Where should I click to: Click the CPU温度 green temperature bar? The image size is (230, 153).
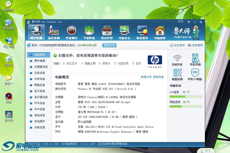click(186, 97)
